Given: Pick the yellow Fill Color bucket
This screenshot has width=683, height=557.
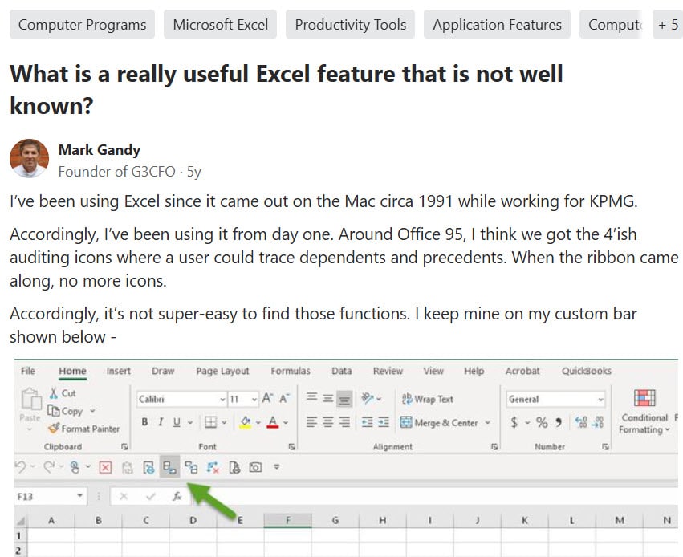Looking at the screenshot, I should [246, 422].
